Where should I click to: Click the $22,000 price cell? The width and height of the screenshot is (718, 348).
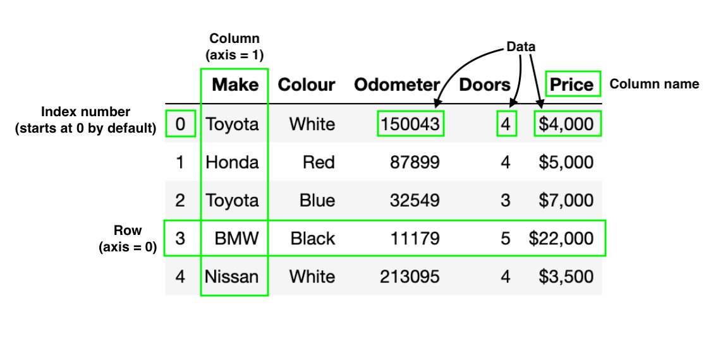click(x=561, y=238)
